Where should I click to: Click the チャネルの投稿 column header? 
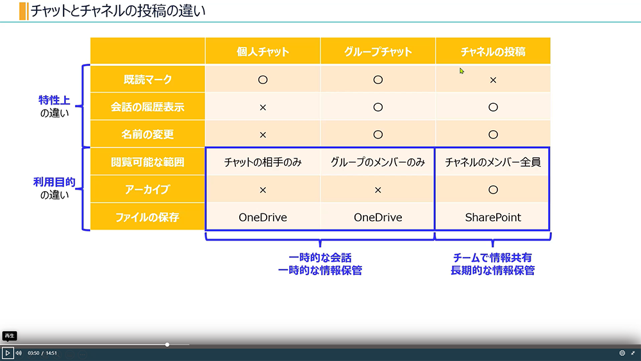point(493,51)
